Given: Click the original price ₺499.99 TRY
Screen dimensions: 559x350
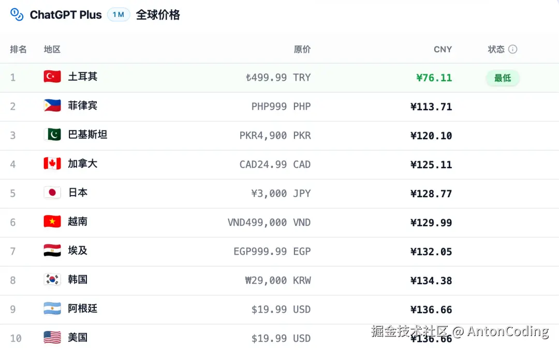Looking at the screenshot, I should tap(278, 78).
